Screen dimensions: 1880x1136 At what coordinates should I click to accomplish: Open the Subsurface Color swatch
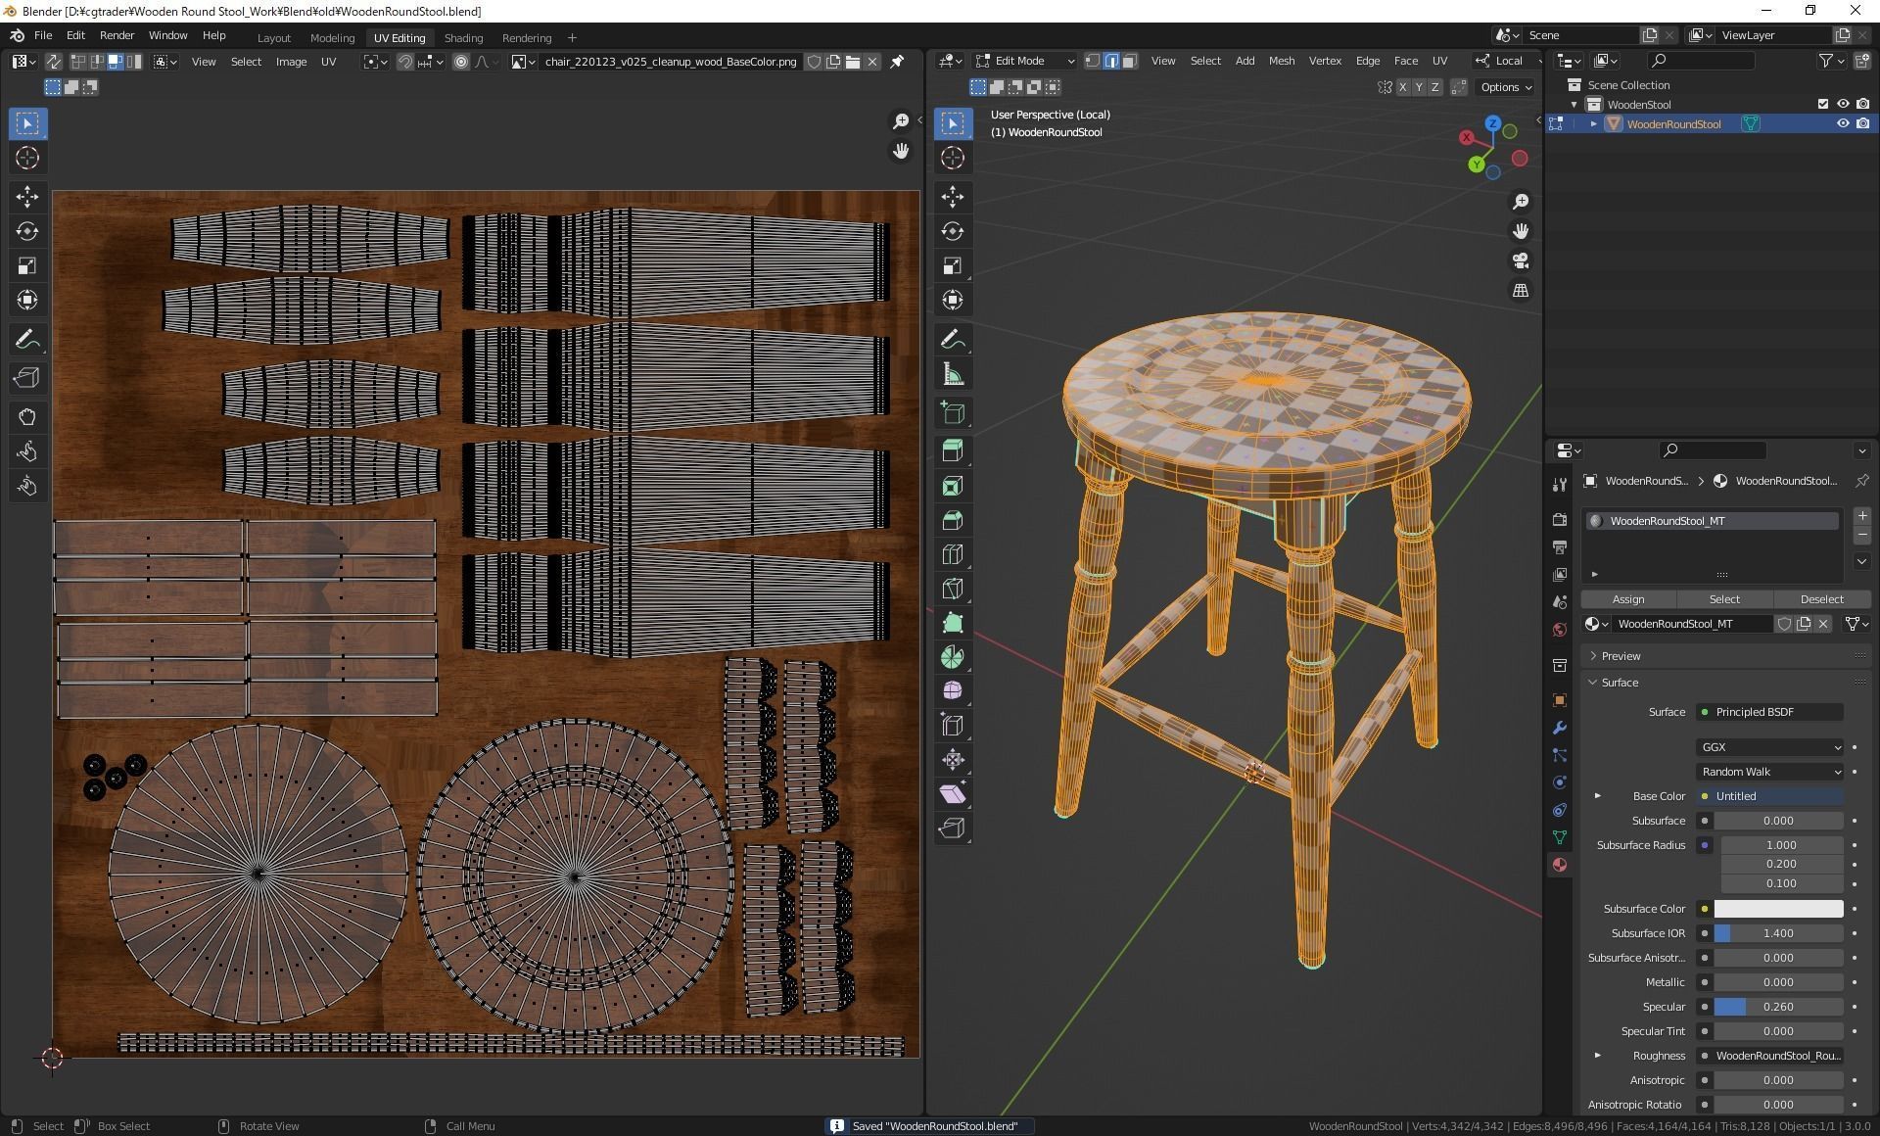coord(1778,909)
